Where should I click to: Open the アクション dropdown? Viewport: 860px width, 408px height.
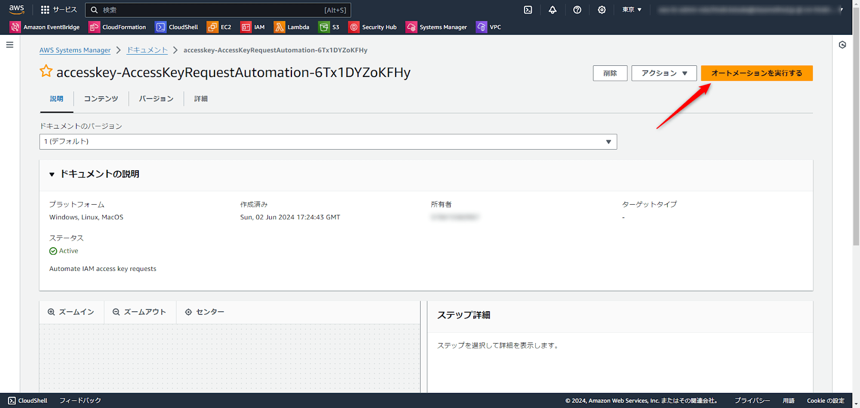(x=664, y=73)
